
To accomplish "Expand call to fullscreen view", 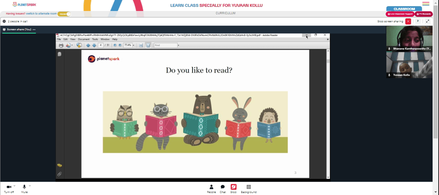I will coord(428,21).
